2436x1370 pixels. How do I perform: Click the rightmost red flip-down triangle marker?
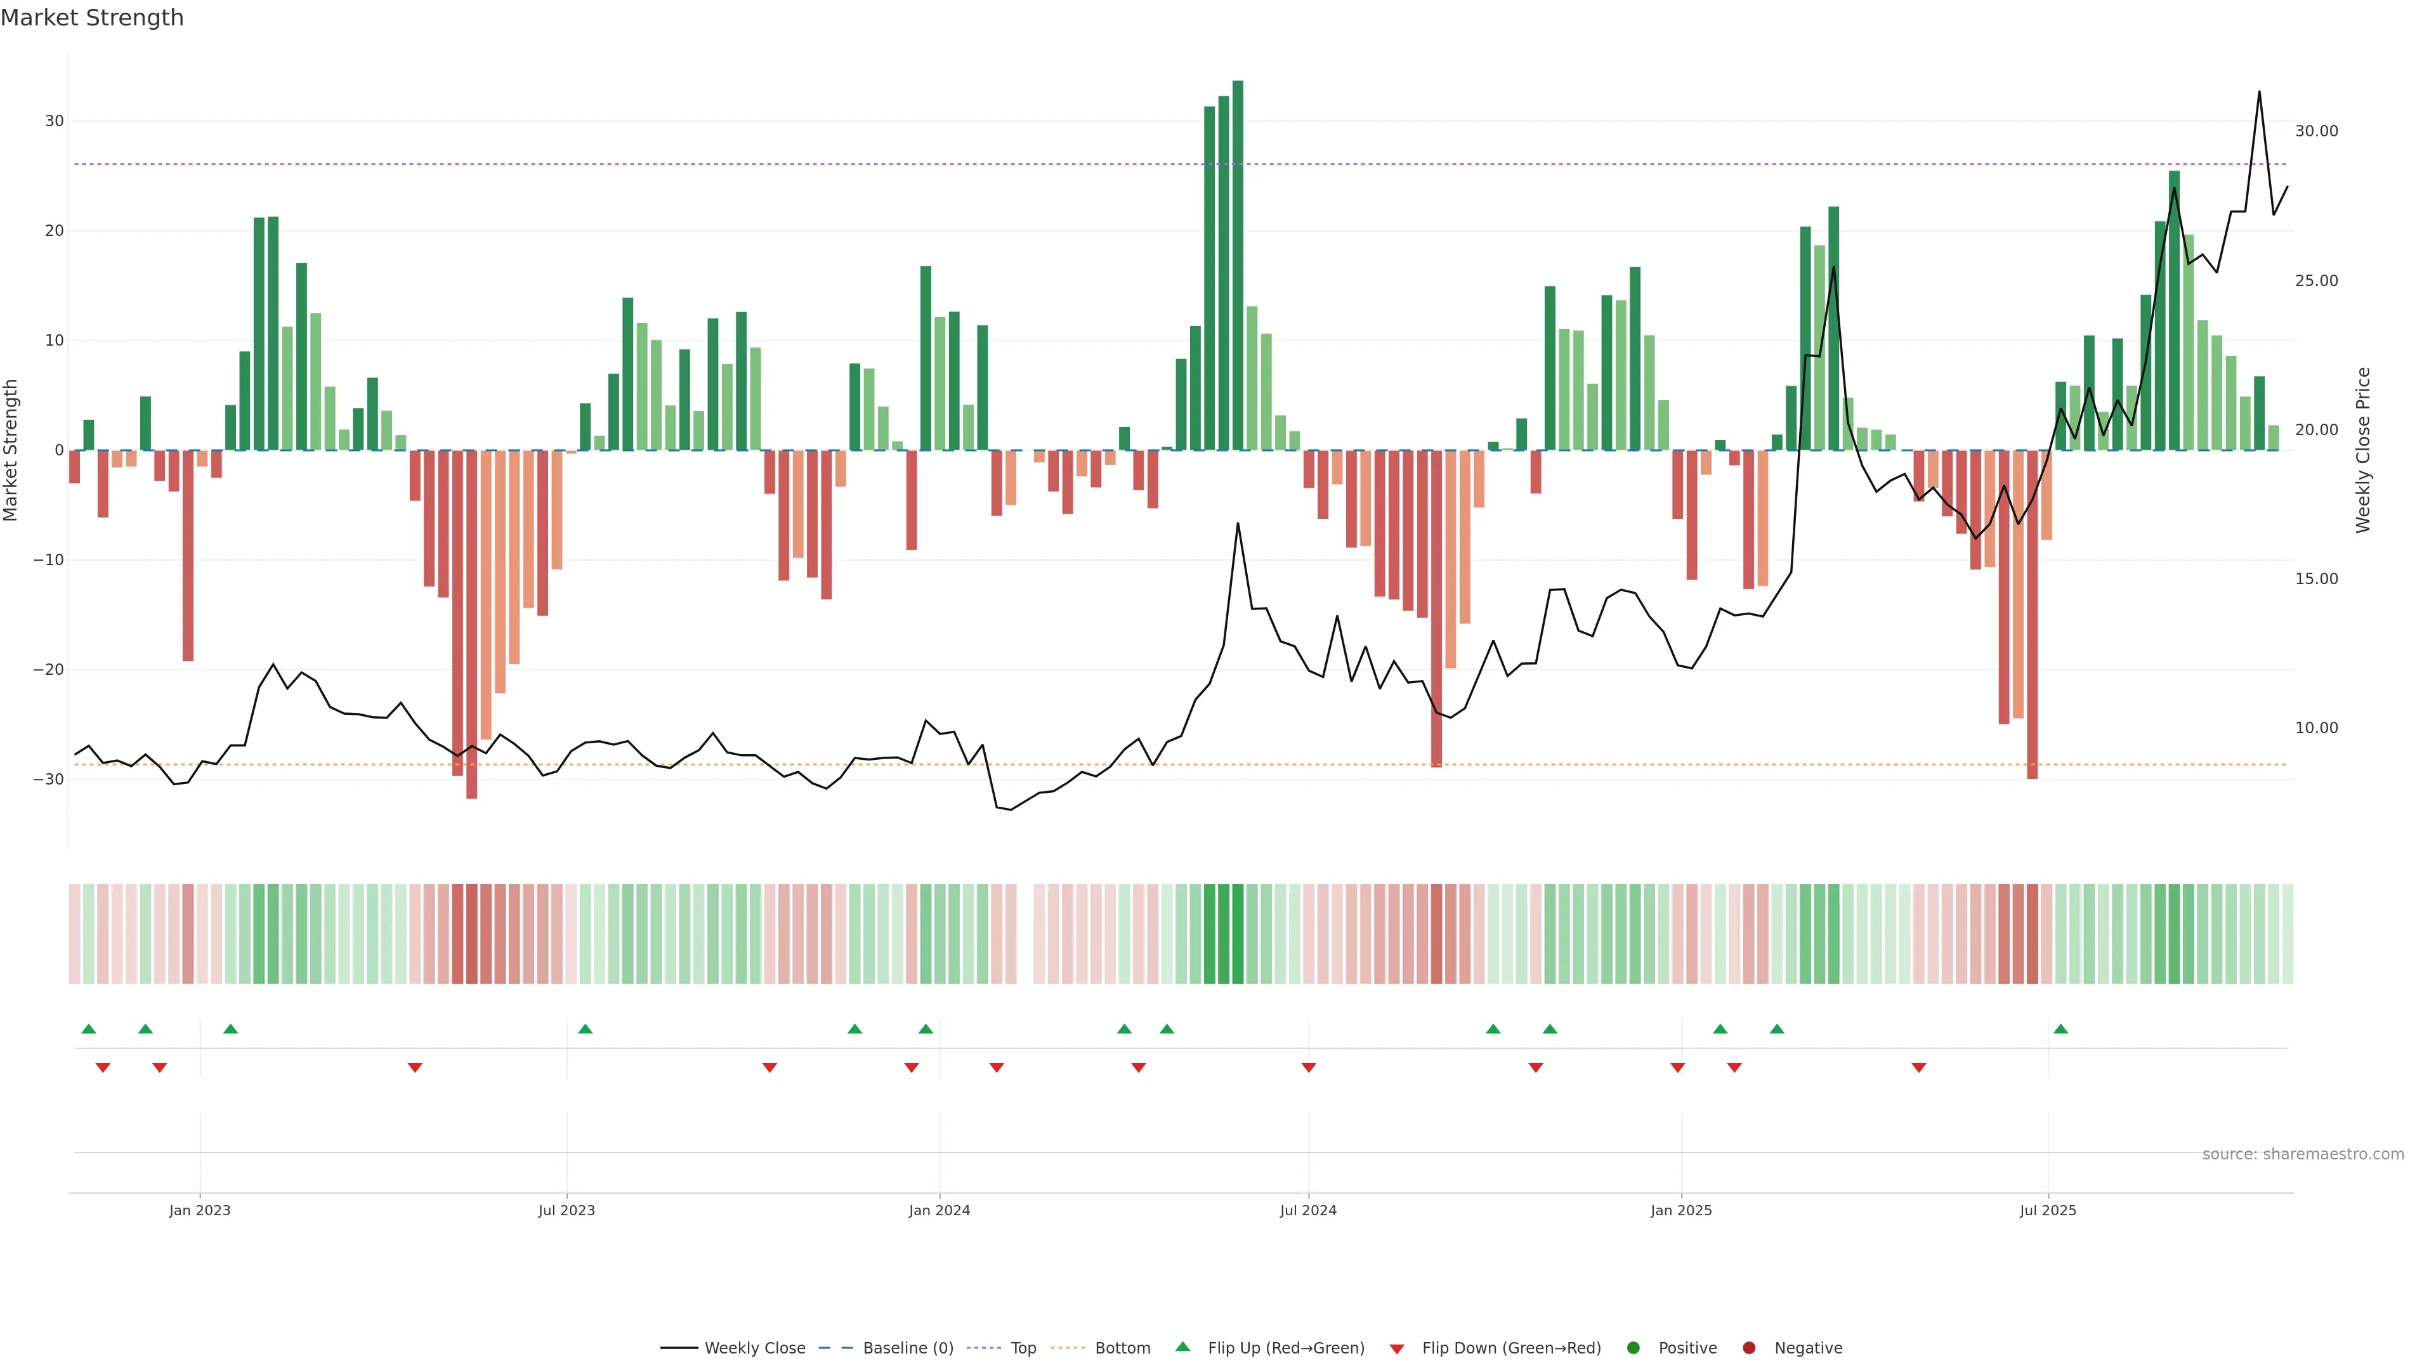tap(1919, 1067)
